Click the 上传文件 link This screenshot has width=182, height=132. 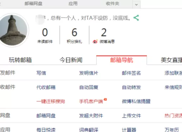[x=131, y=116]
